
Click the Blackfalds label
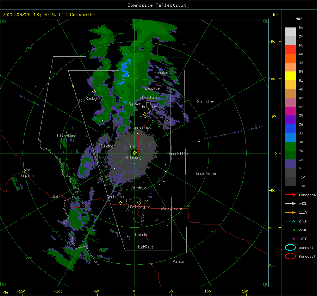click(150, 97)
